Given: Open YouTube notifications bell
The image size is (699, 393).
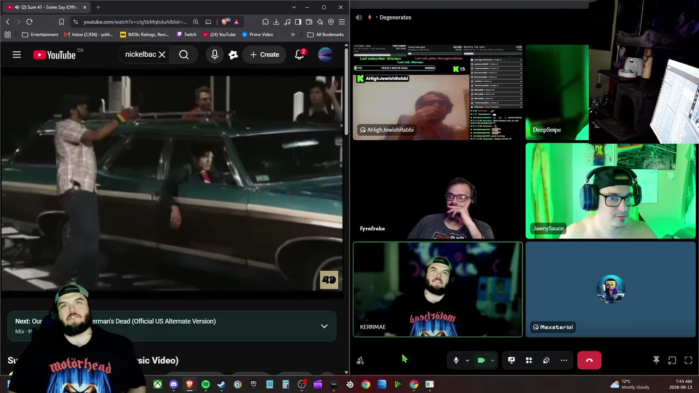Looking at the screenshot, I should (x=299, y=55).
